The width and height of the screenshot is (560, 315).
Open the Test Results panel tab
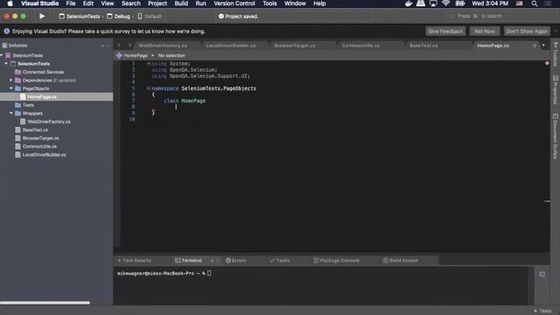[x=134, y=261]
